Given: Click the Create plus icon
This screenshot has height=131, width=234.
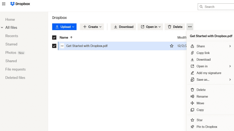Looking at the screenshot, I should click(x=85, y=27).
